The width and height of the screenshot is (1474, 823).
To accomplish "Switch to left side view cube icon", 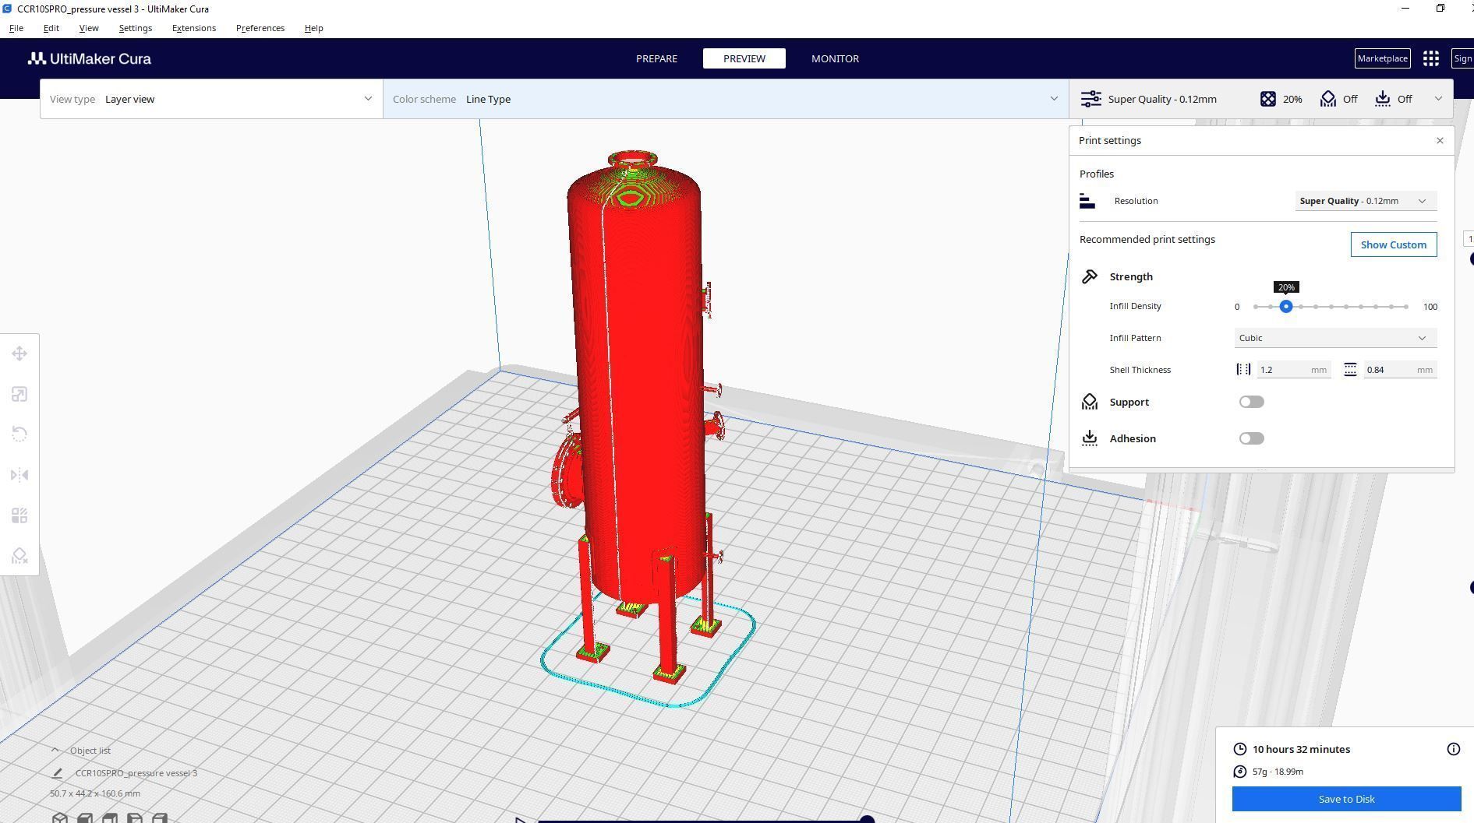I will (x=135, y=818).
